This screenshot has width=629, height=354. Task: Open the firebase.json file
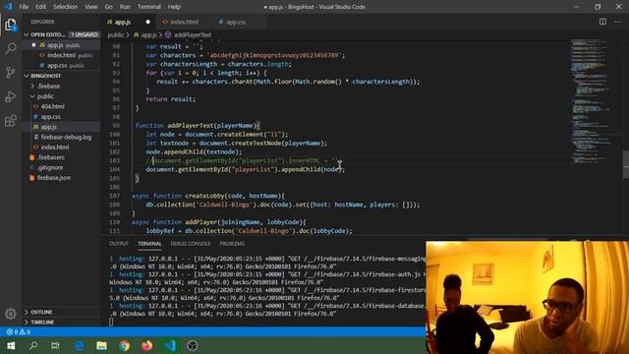pos(54,178)
